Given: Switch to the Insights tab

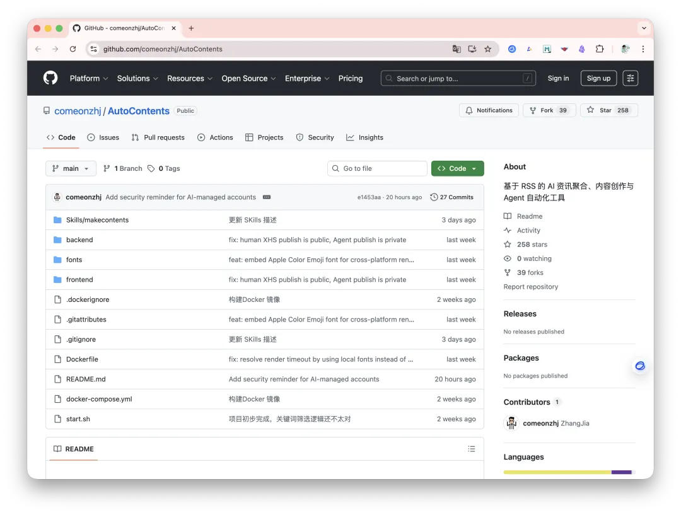Looking at the screenshot, I should (x=365, y=137).
